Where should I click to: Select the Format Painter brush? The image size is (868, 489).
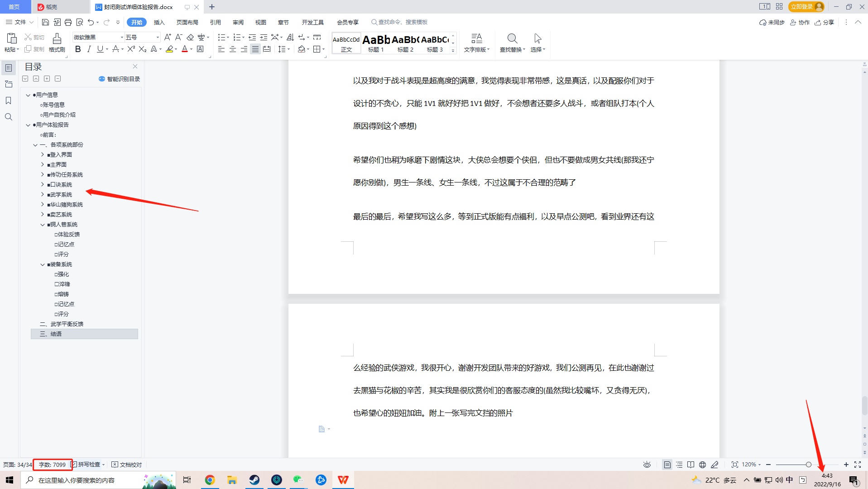[x=57, y=38]
